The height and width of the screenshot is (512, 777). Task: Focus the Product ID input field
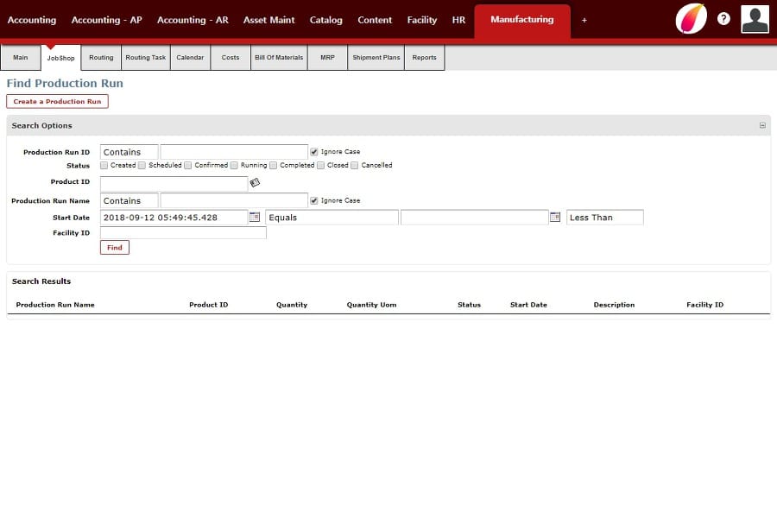(x=174, y=184)
